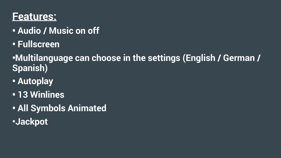Click the bullet dot before Fullscreen
281x158 pixels.
14,44
